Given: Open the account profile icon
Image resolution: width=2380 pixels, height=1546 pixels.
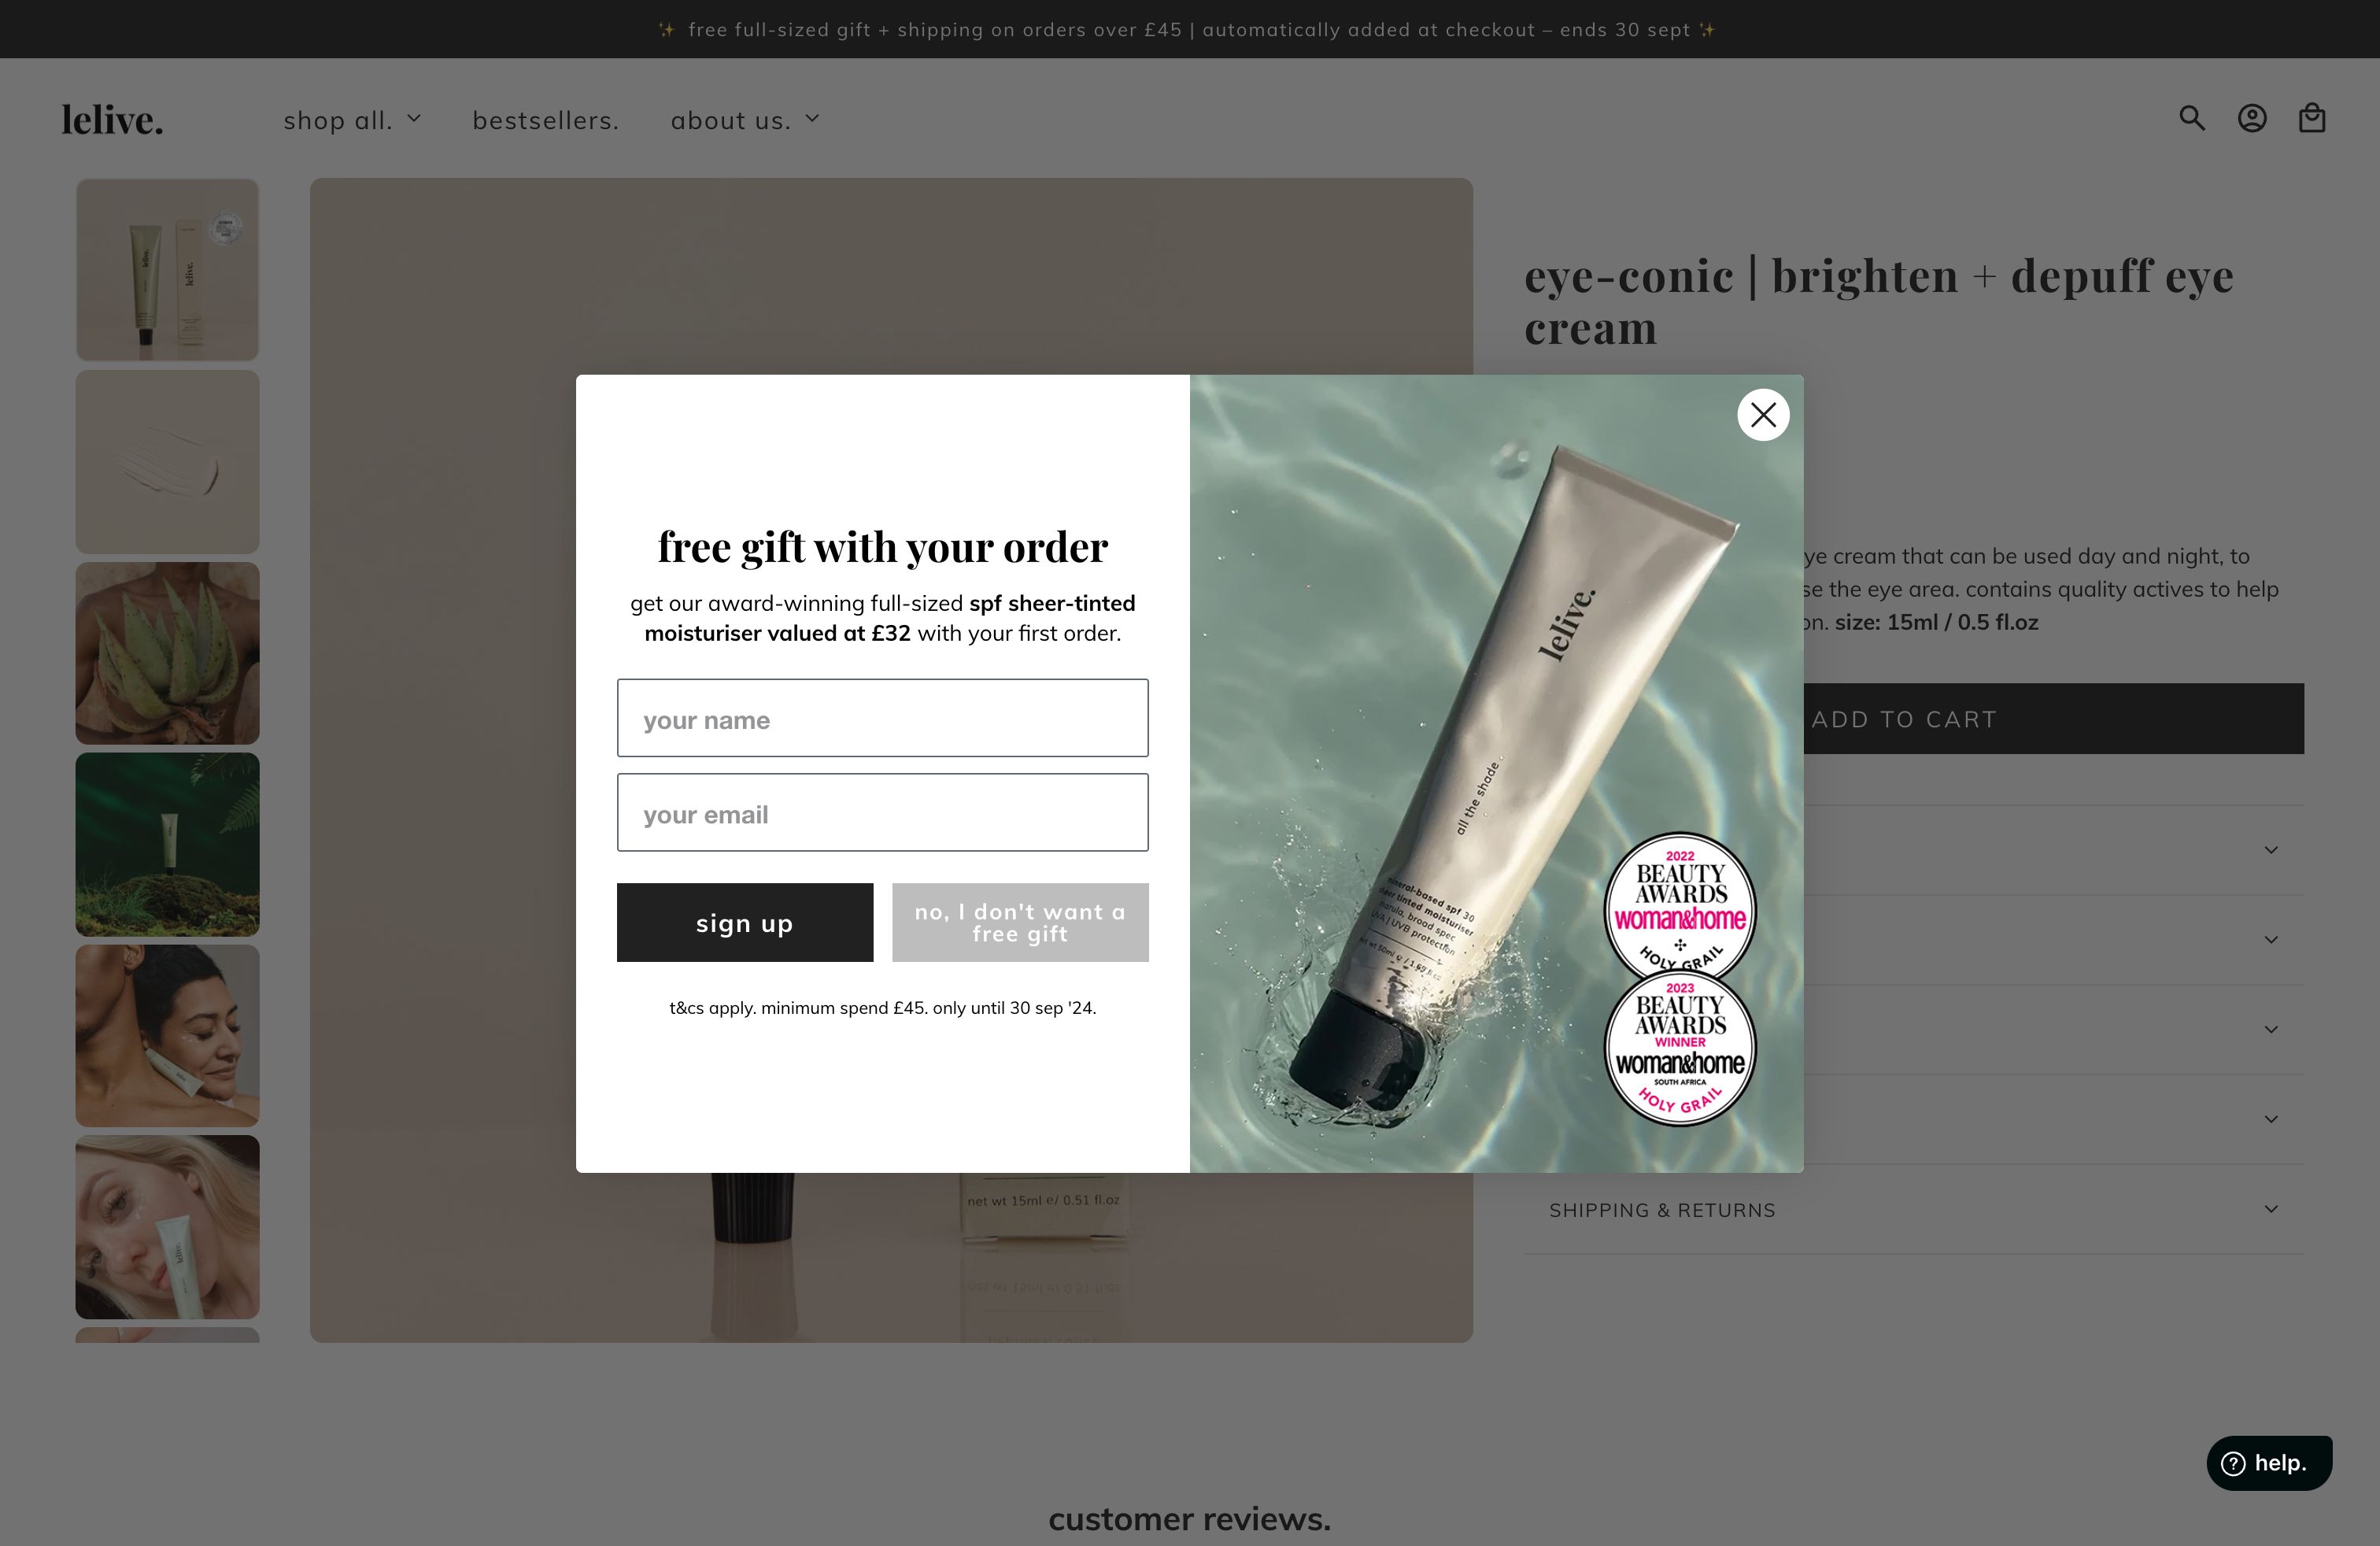Looking at the screenshot, I should [x=2252, y=118].
